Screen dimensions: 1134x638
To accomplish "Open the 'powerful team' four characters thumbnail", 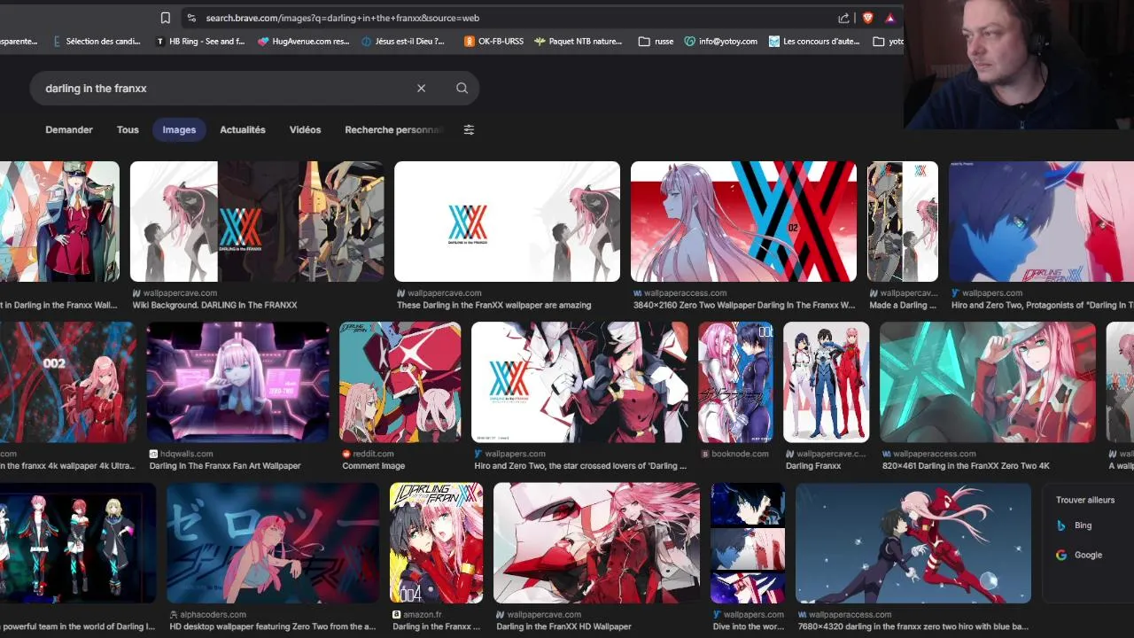I will click(x=78, y=543).
